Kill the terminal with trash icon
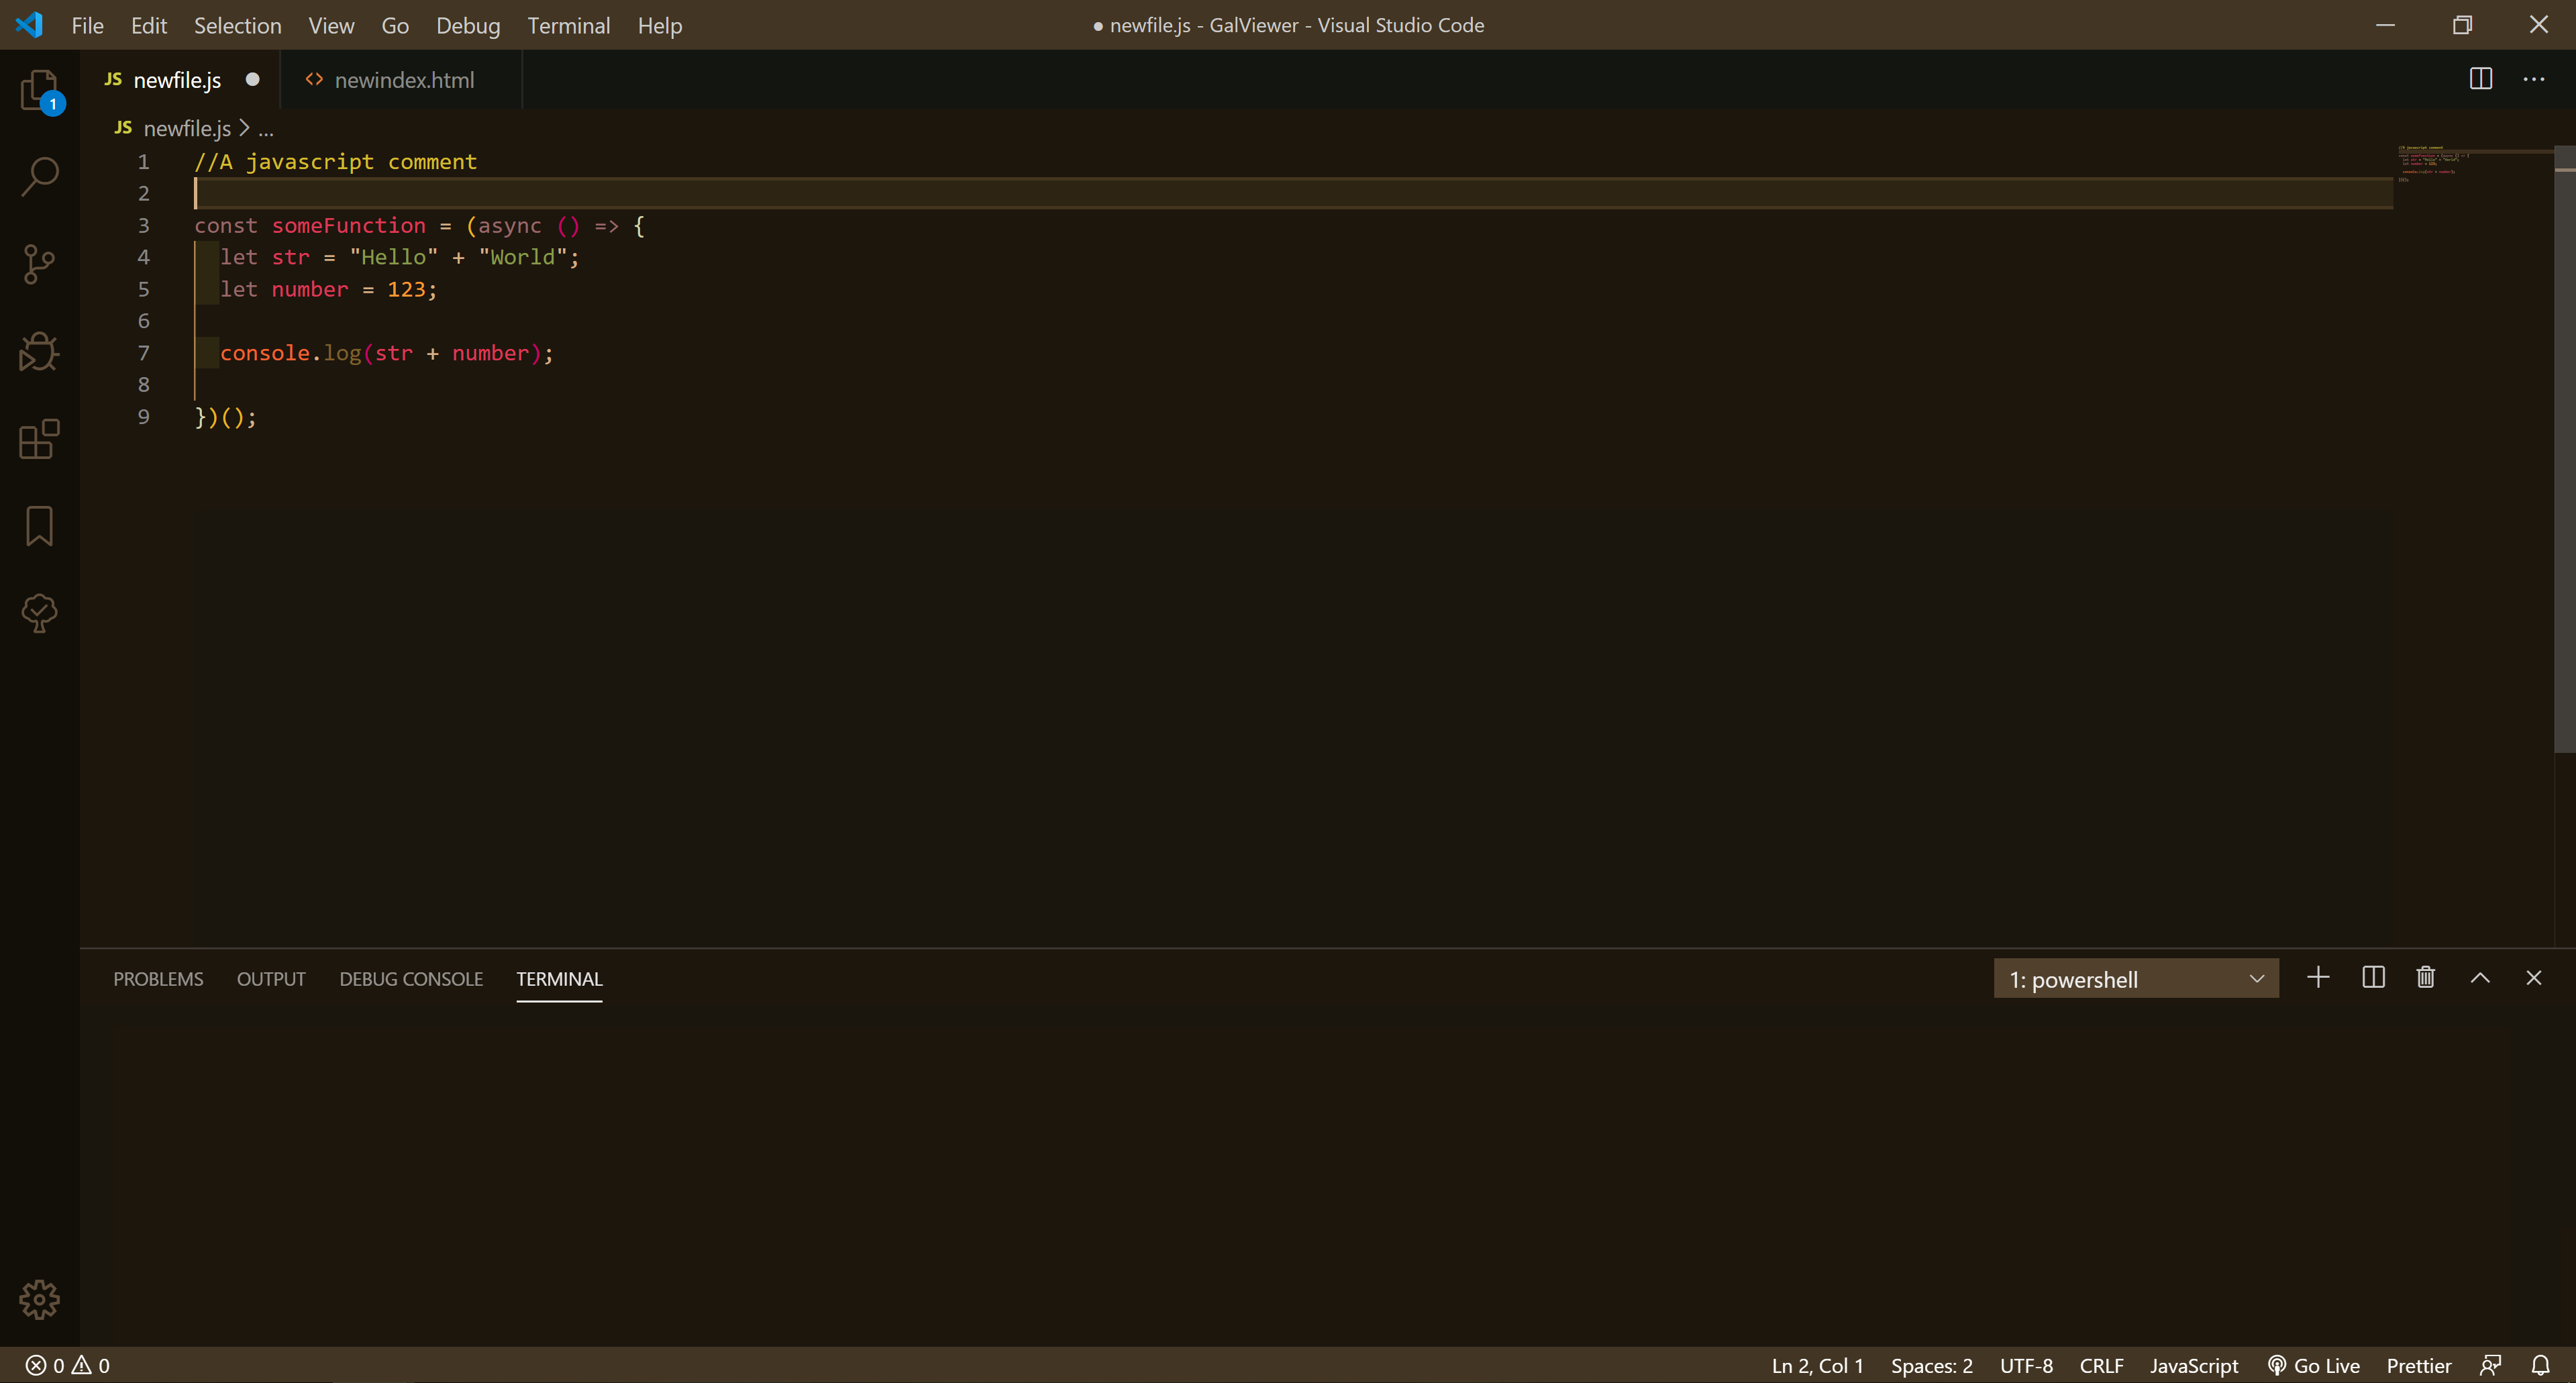This screenshot has width=2576, height=1383. tap(2425, 978)
